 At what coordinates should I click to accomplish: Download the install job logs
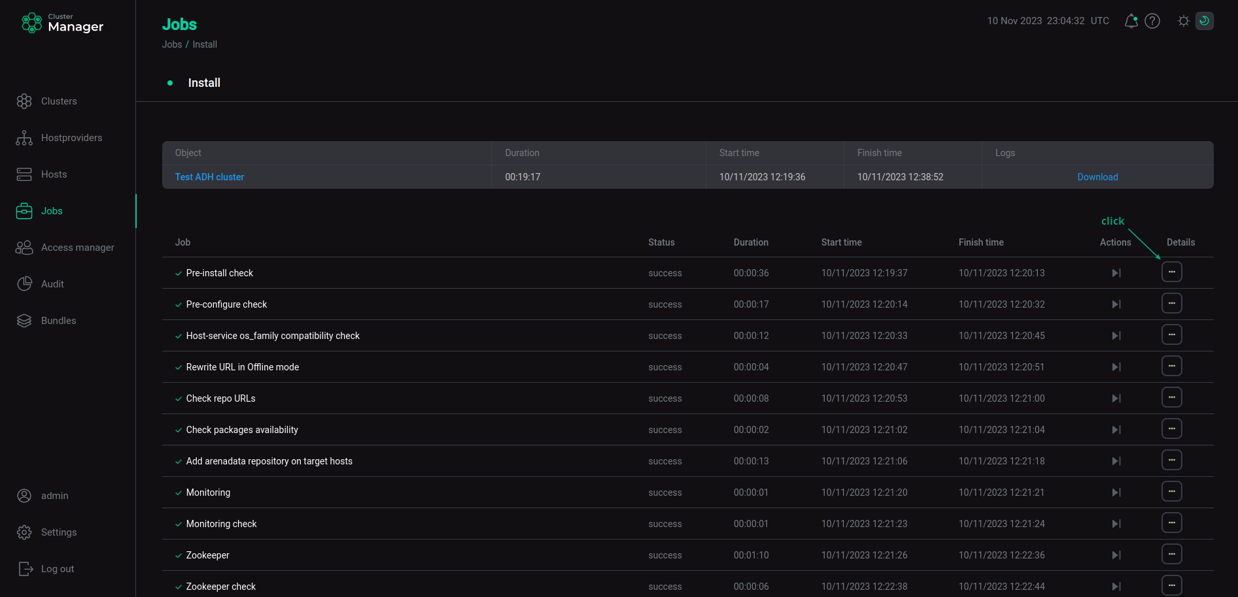1097,177
